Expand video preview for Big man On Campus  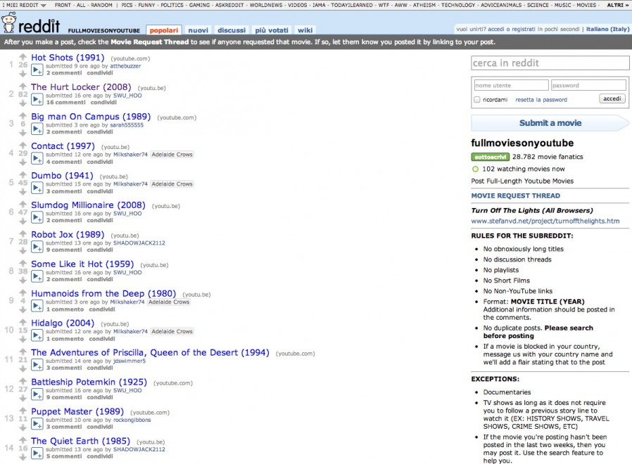(x=37, y=129)
